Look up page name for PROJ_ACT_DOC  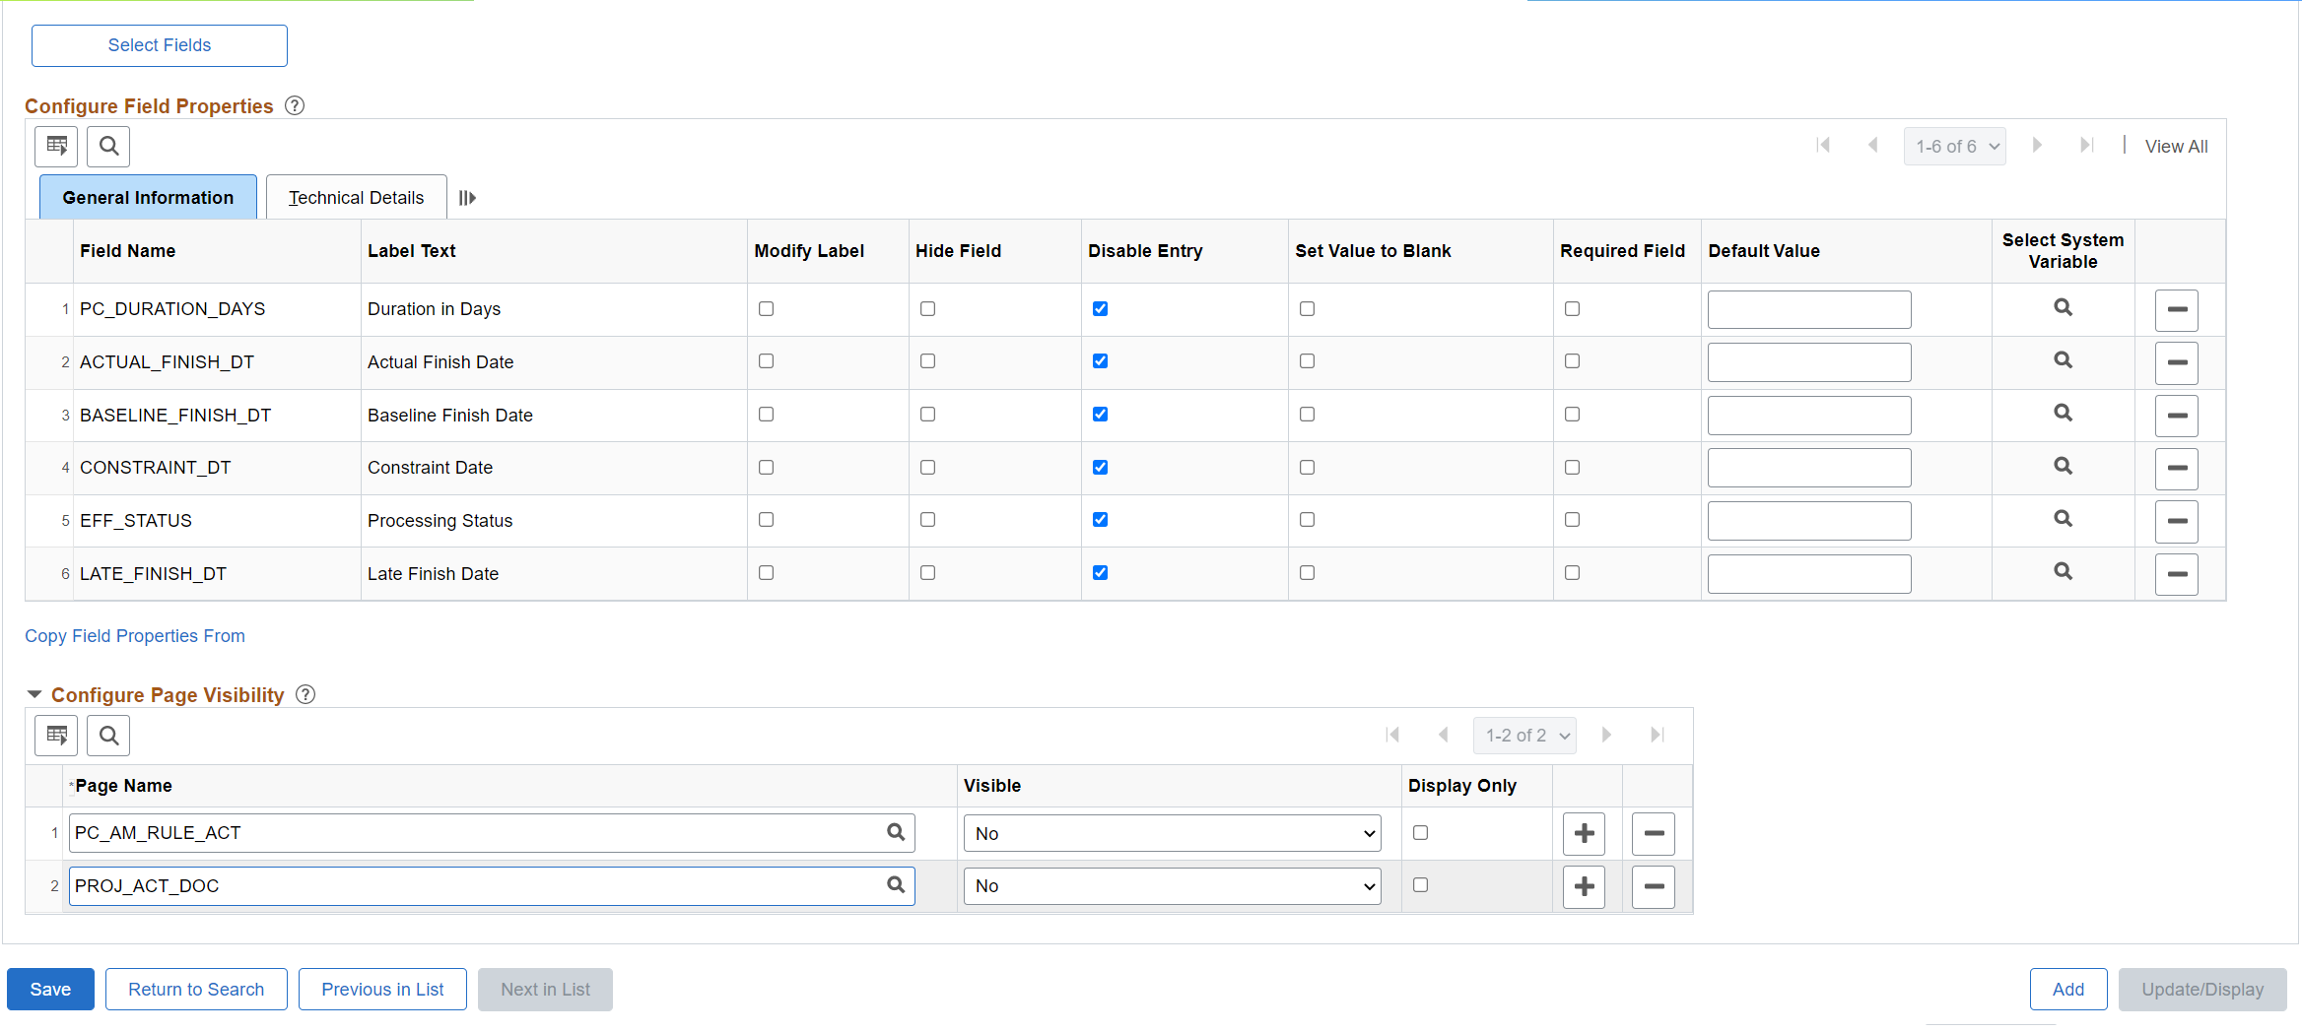896,885
